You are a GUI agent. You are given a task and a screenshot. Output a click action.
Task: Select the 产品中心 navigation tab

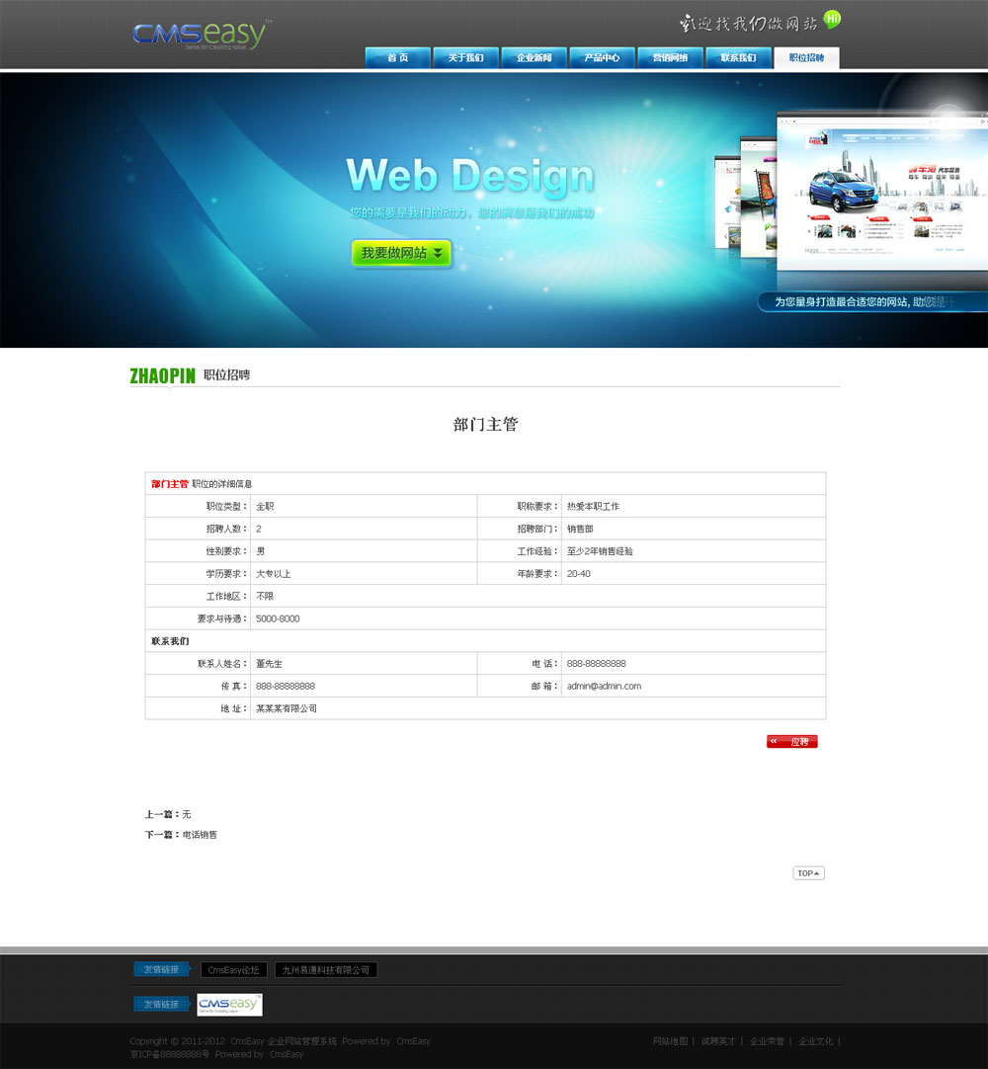pos(602,58)
